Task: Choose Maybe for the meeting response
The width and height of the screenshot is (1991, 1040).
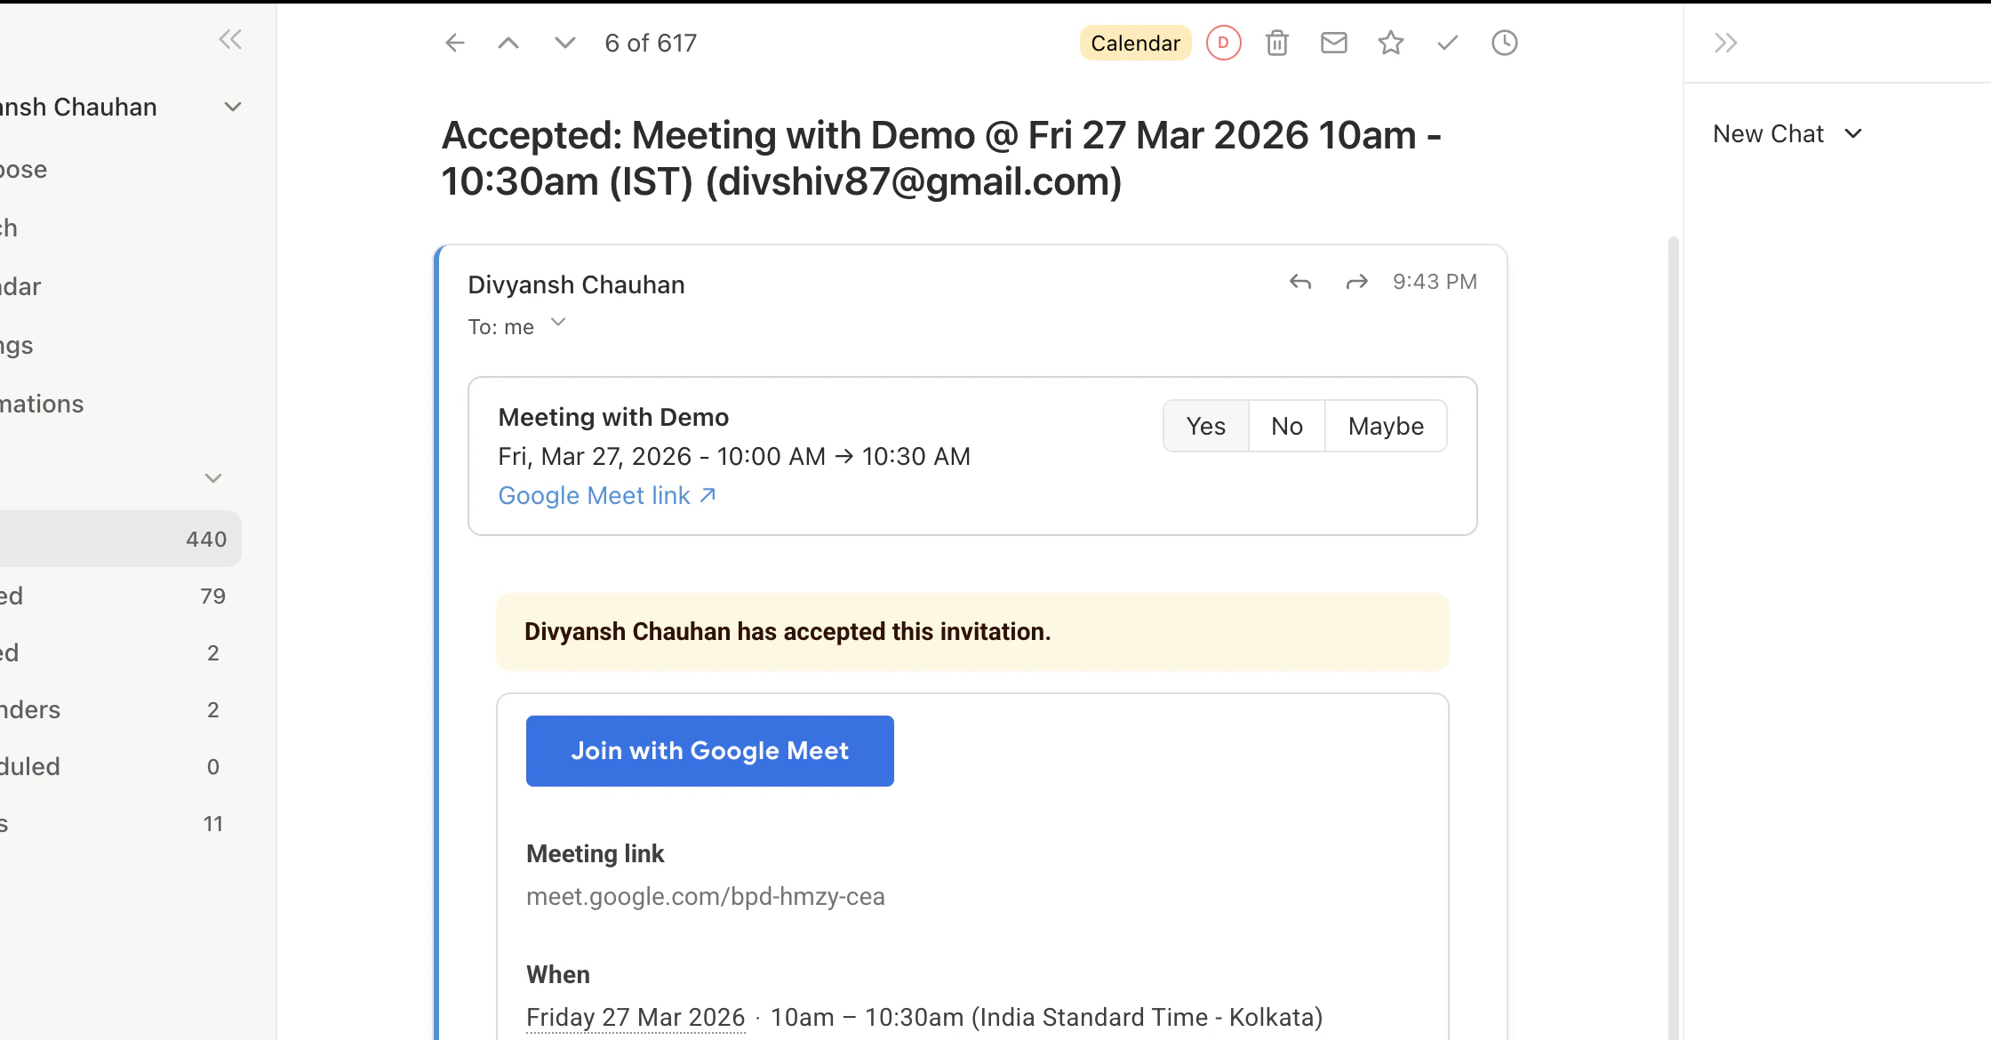Action: (x=1385, y=426)
